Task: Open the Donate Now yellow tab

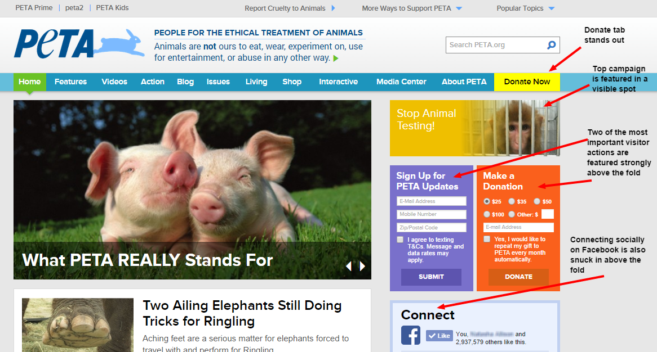Action: [527, 82]
